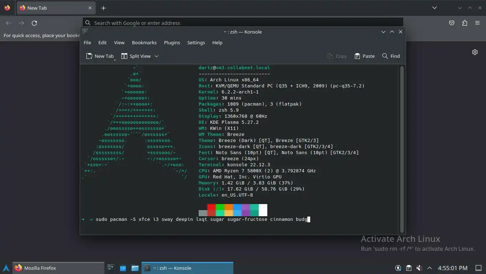
Task: Open the Firefox hamburger menu
Action: [x=477, y=23]
